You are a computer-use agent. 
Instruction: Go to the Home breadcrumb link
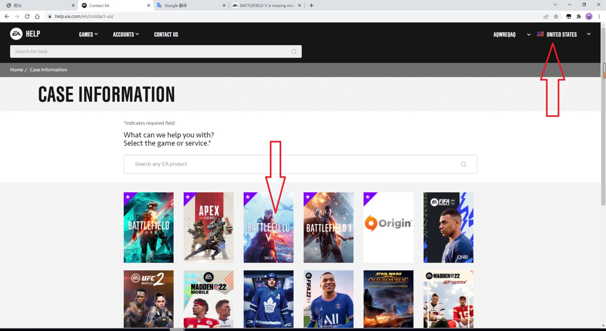[16, 70]
